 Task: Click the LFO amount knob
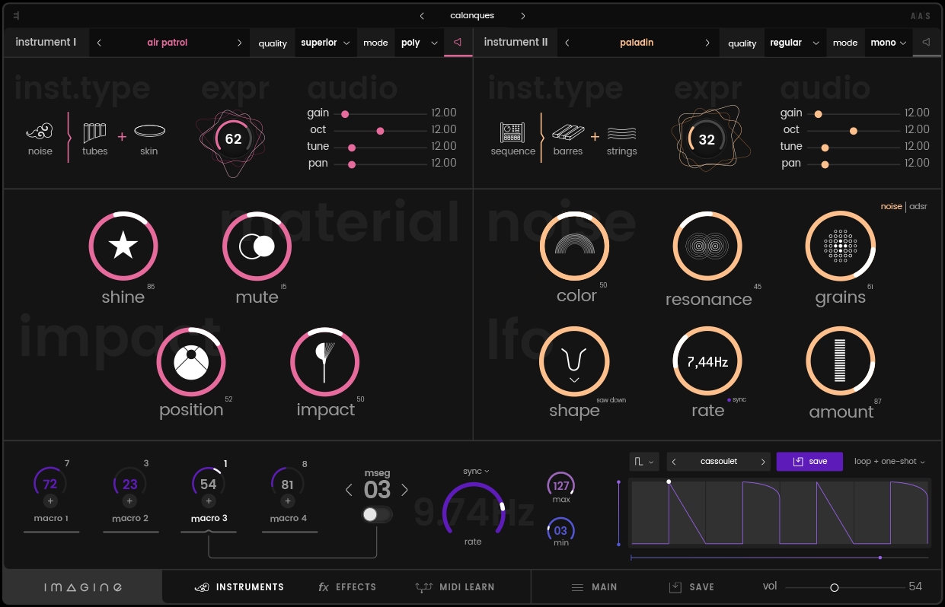[x=841, y=362]
